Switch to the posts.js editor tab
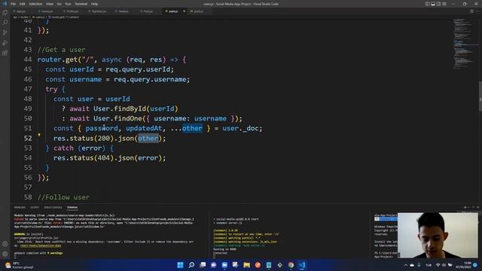Viewport: 482px width, 271px height. tap(197, 11)
